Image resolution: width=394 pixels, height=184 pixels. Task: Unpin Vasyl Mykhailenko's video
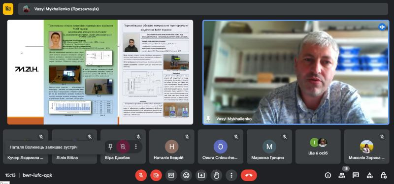point(208,119)
